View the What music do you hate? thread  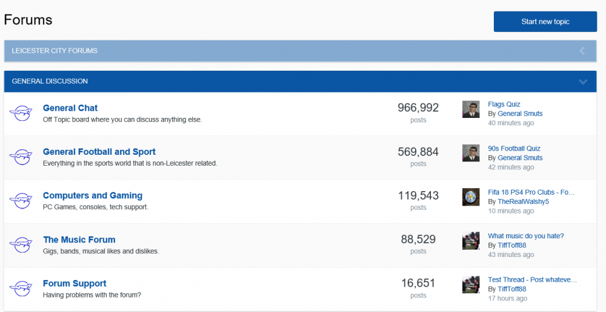click(x=525, y=236)
